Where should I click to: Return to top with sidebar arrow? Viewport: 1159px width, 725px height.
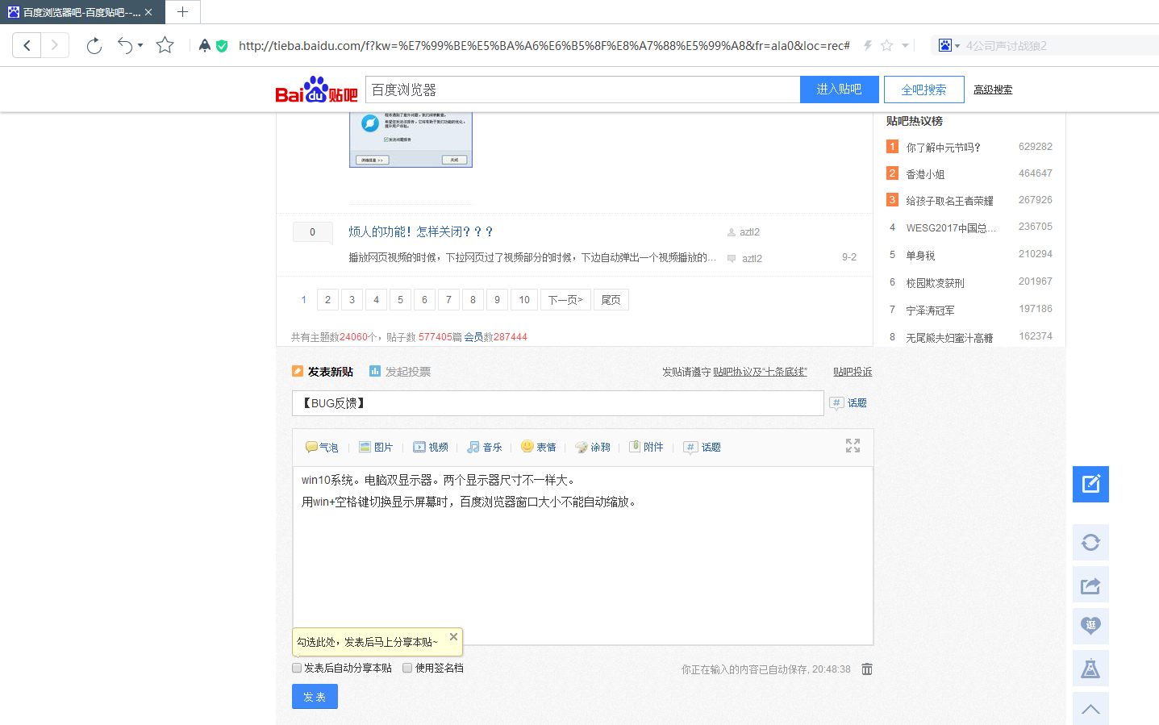(x=1090, y=709)
